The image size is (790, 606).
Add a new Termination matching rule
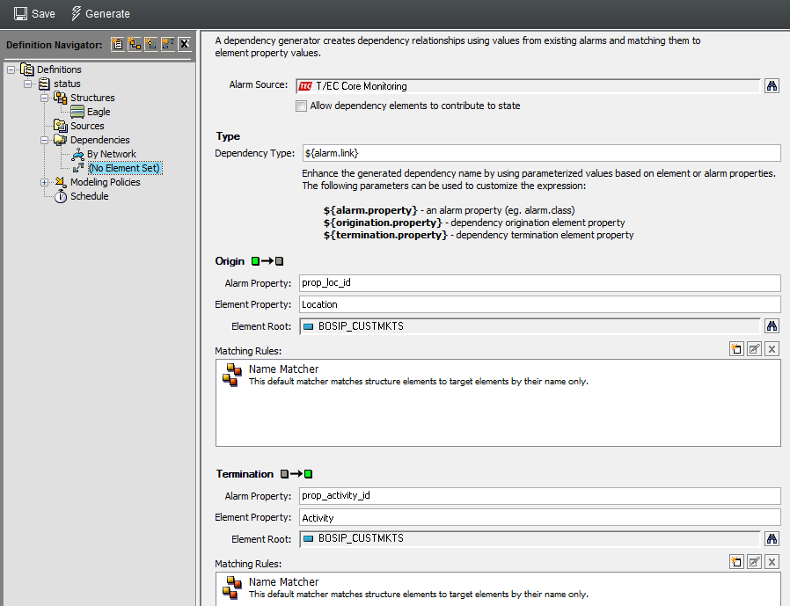point(736,562)
